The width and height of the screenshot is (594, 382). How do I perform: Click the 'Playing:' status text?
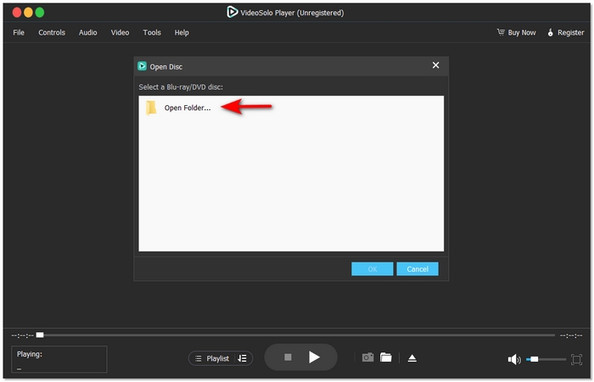[x=30, y=354]
